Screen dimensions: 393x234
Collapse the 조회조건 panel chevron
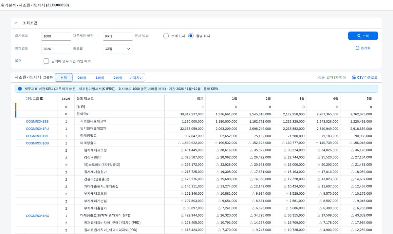16,23
